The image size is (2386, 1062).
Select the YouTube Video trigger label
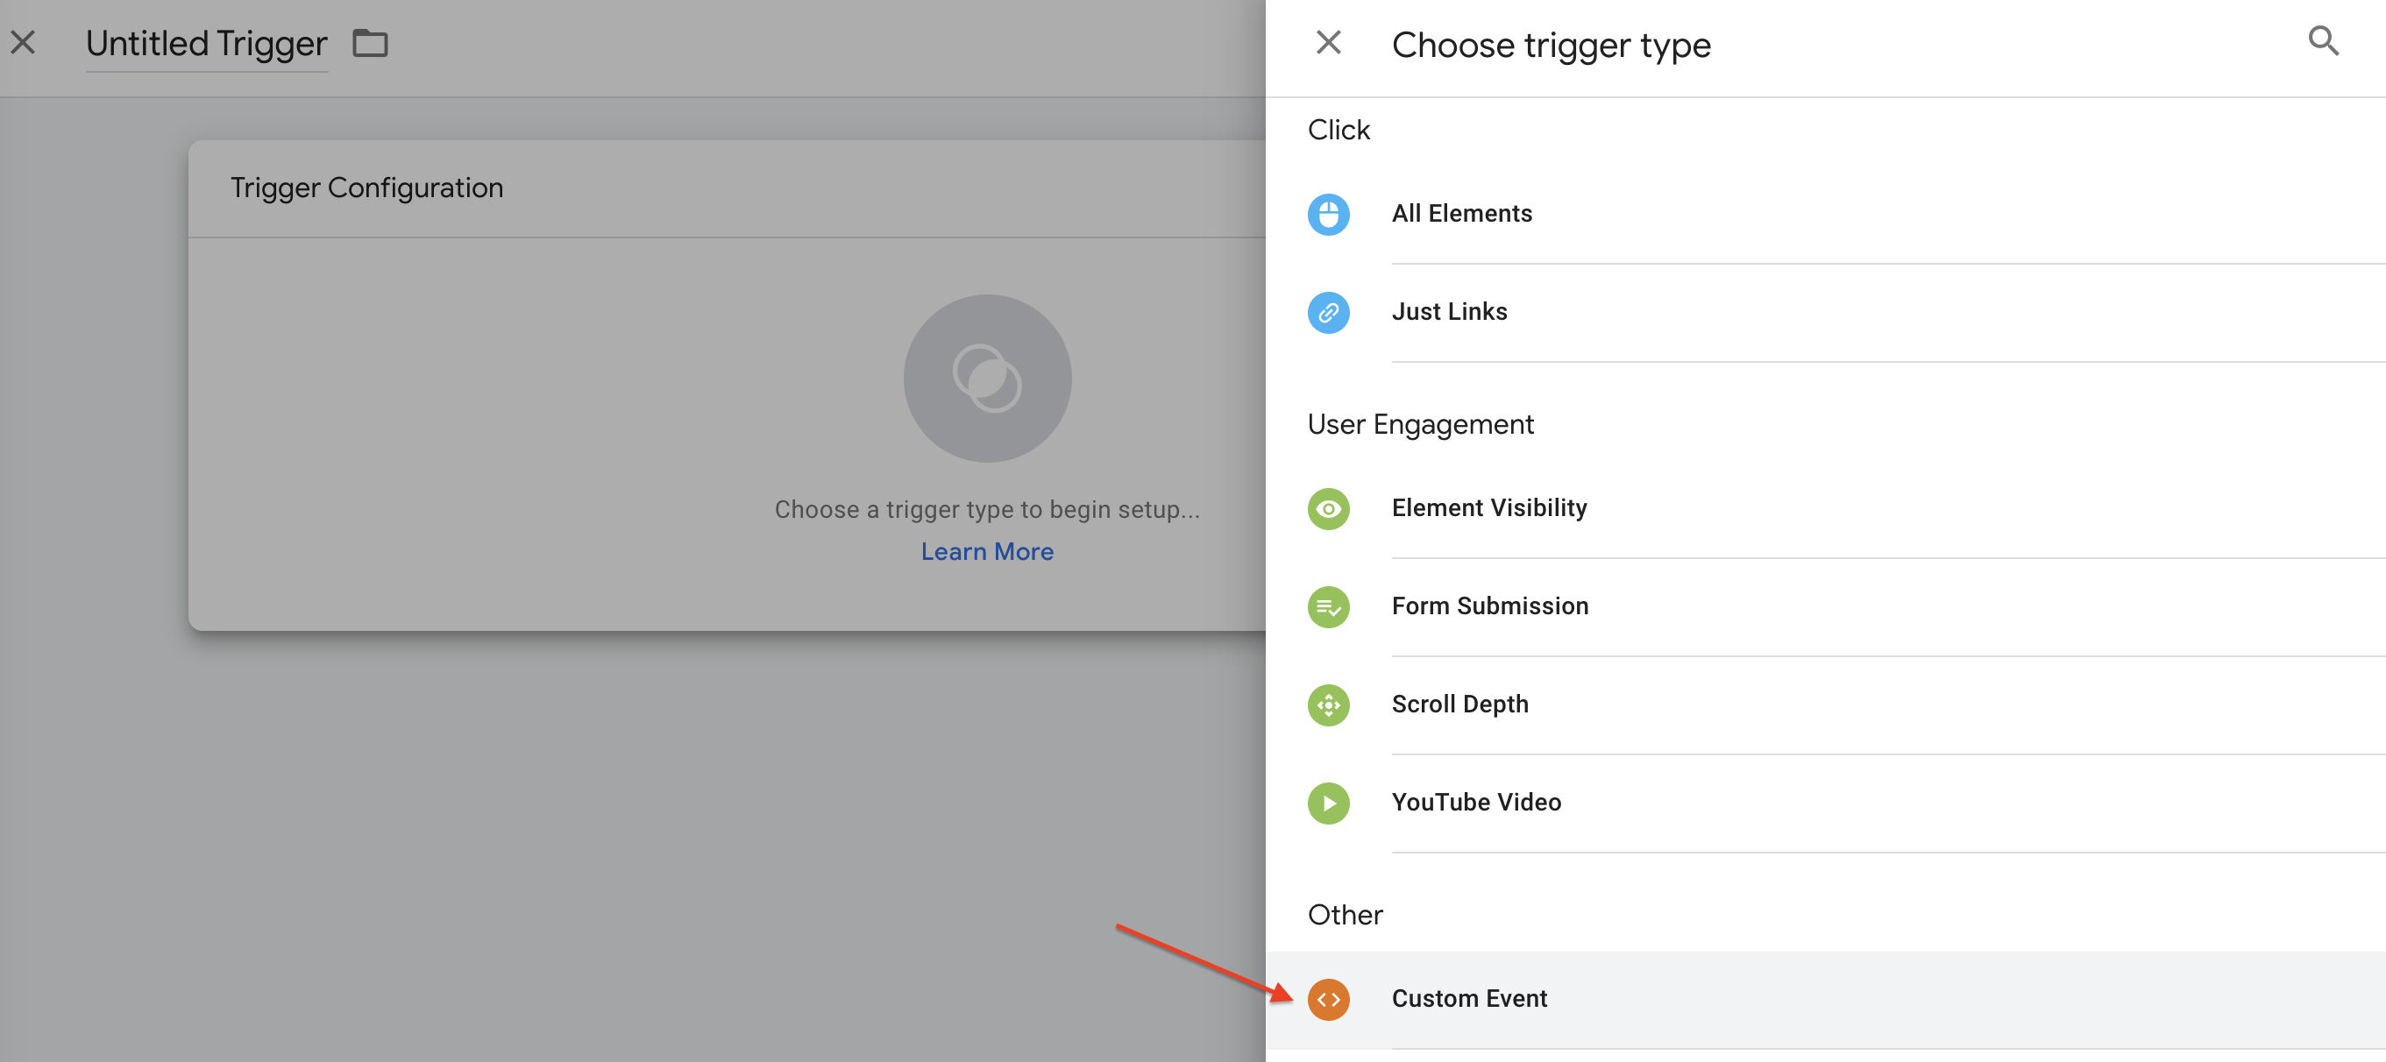point(1475,803)
